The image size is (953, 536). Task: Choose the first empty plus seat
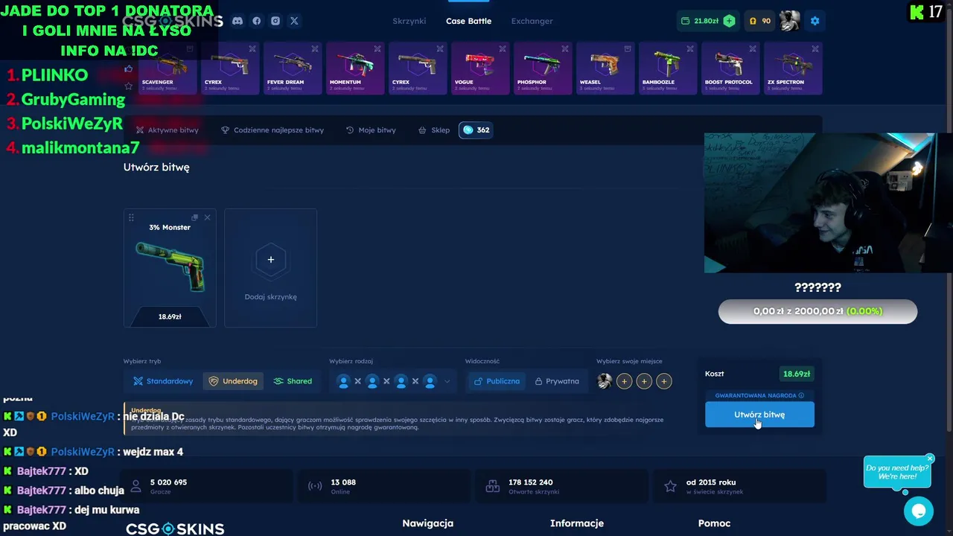click(624, 381)
